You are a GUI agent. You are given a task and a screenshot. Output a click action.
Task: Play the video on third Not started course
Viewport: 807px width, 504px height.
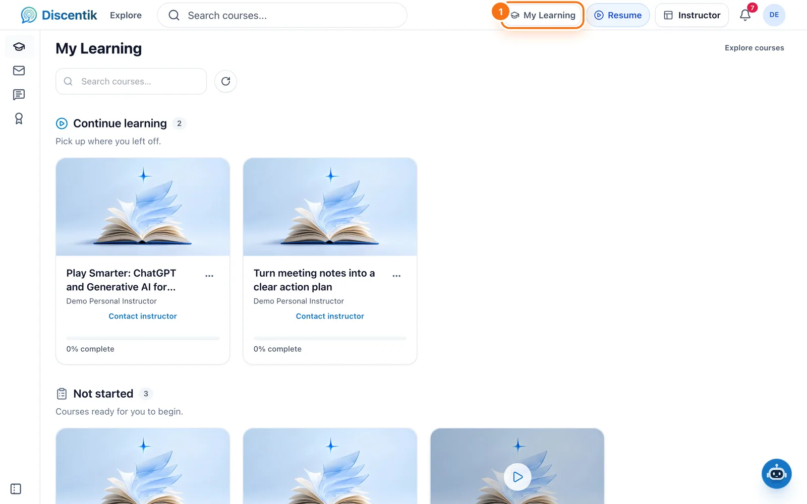pos(517,477)
